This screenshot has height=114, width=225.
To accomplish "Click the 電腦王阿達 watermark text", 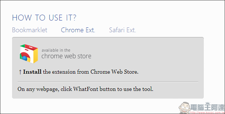I will pos(207,108).
